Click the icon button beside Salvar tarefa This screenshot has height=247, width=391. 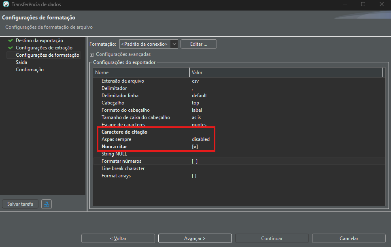coord(47,204)
